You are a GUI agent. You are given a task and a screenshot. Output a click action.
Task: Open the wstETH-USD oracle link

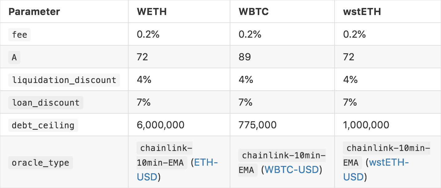(389, 163)
